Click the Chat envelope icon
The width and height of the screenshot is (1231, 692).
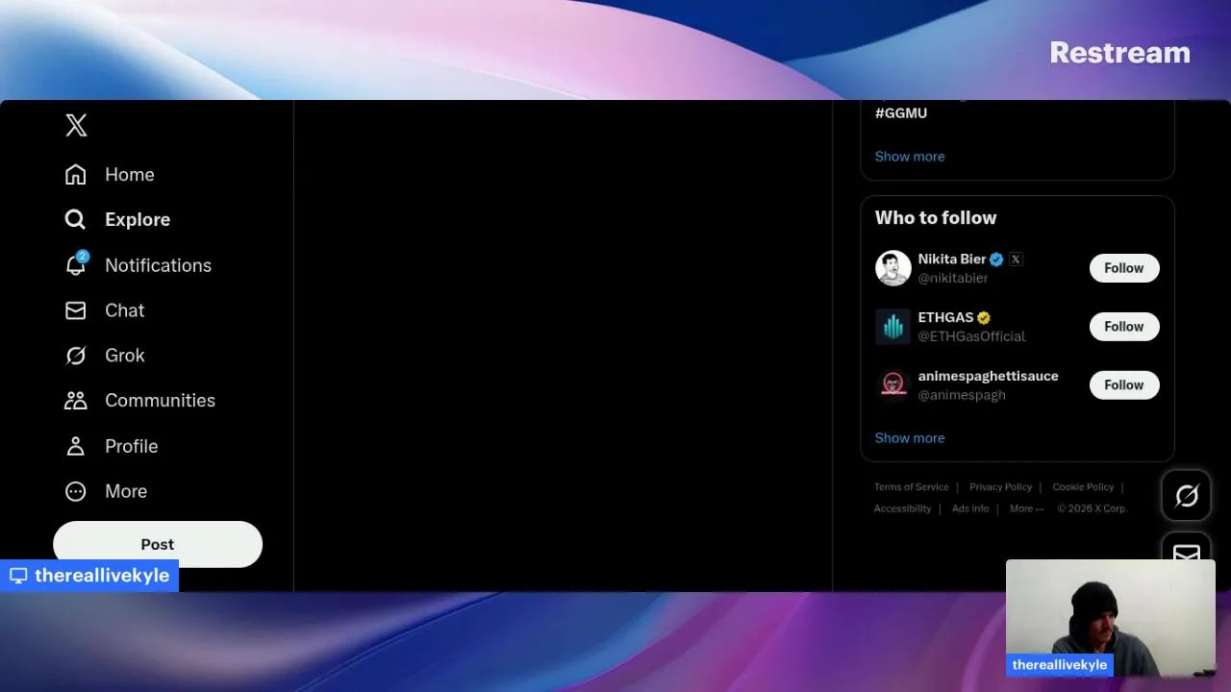pos(75,309)
